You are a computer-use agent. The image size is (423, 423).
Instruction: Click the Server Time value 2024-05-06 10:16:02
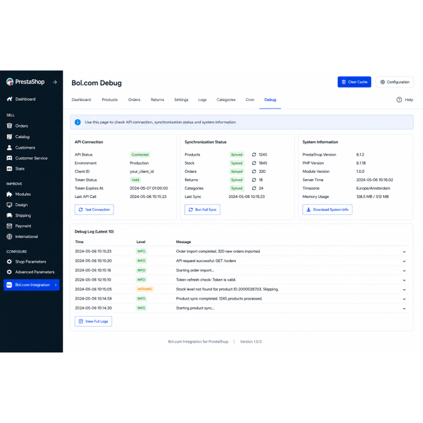[x=374, y=180]
